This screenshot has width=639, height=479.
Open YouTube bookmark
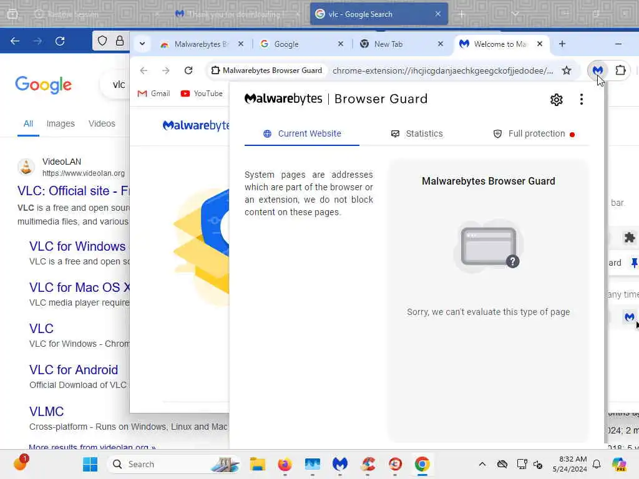click(202, 94)
